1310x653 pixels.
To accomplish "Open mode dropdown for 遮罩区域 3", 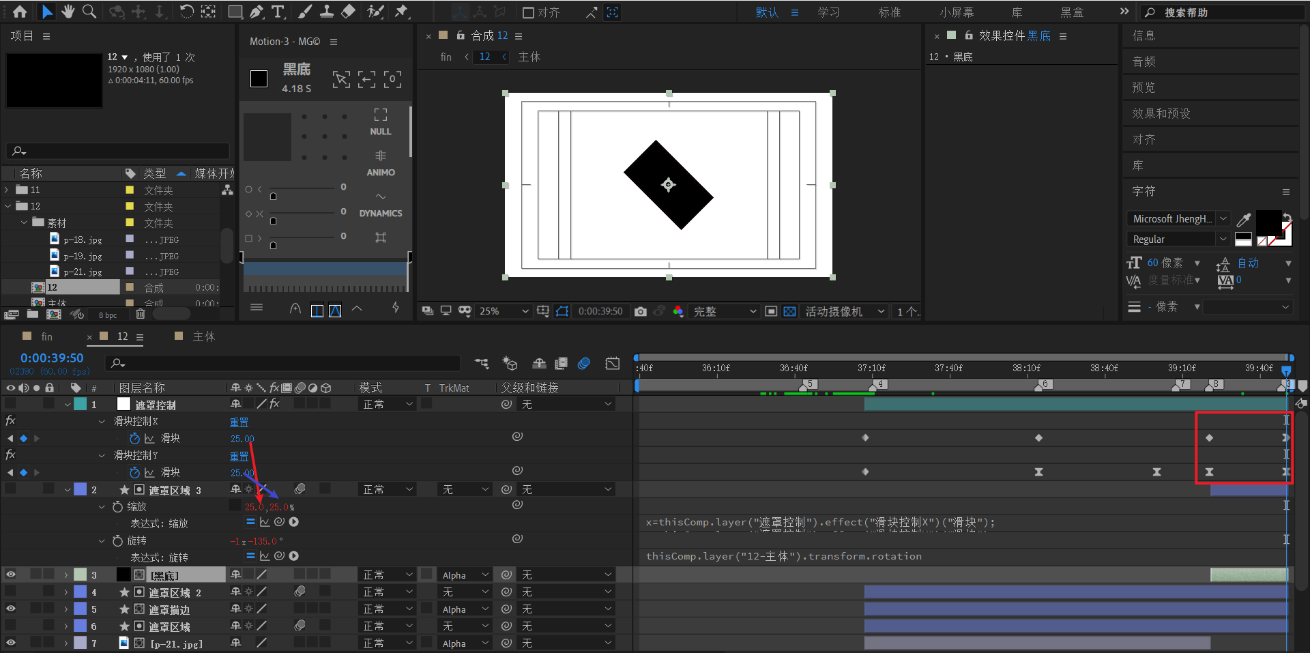I will (388, 489).
